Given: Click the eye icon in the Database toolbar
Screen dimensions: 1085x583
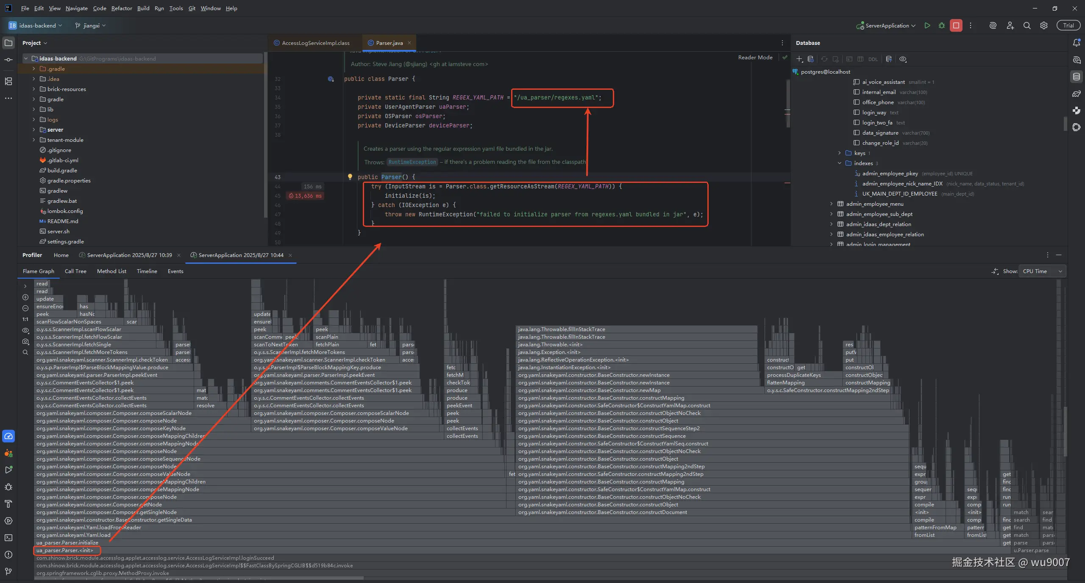Looking at the screenshot, I should click(903, 59).
